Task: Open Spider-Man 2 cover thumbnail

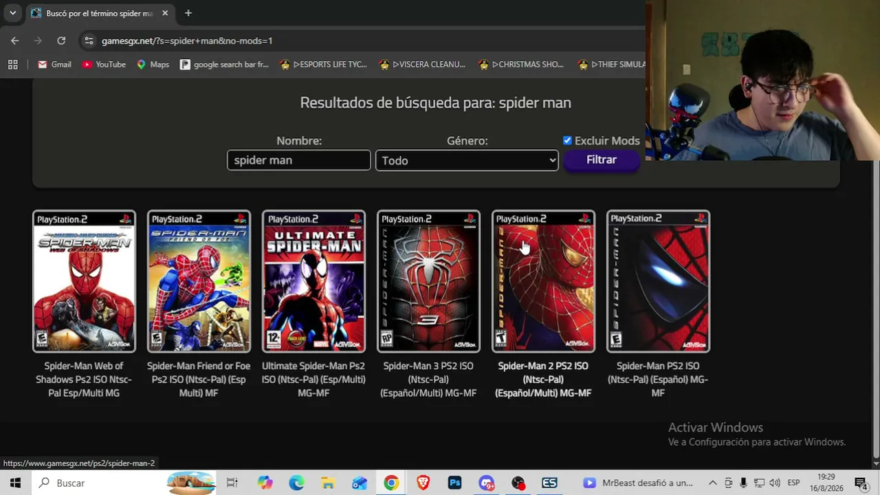Action: (x=543, y=281)
